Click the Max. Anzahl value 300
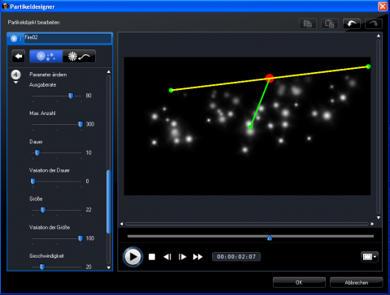Viewport: 390px width, 295px height. coord(90,124)
